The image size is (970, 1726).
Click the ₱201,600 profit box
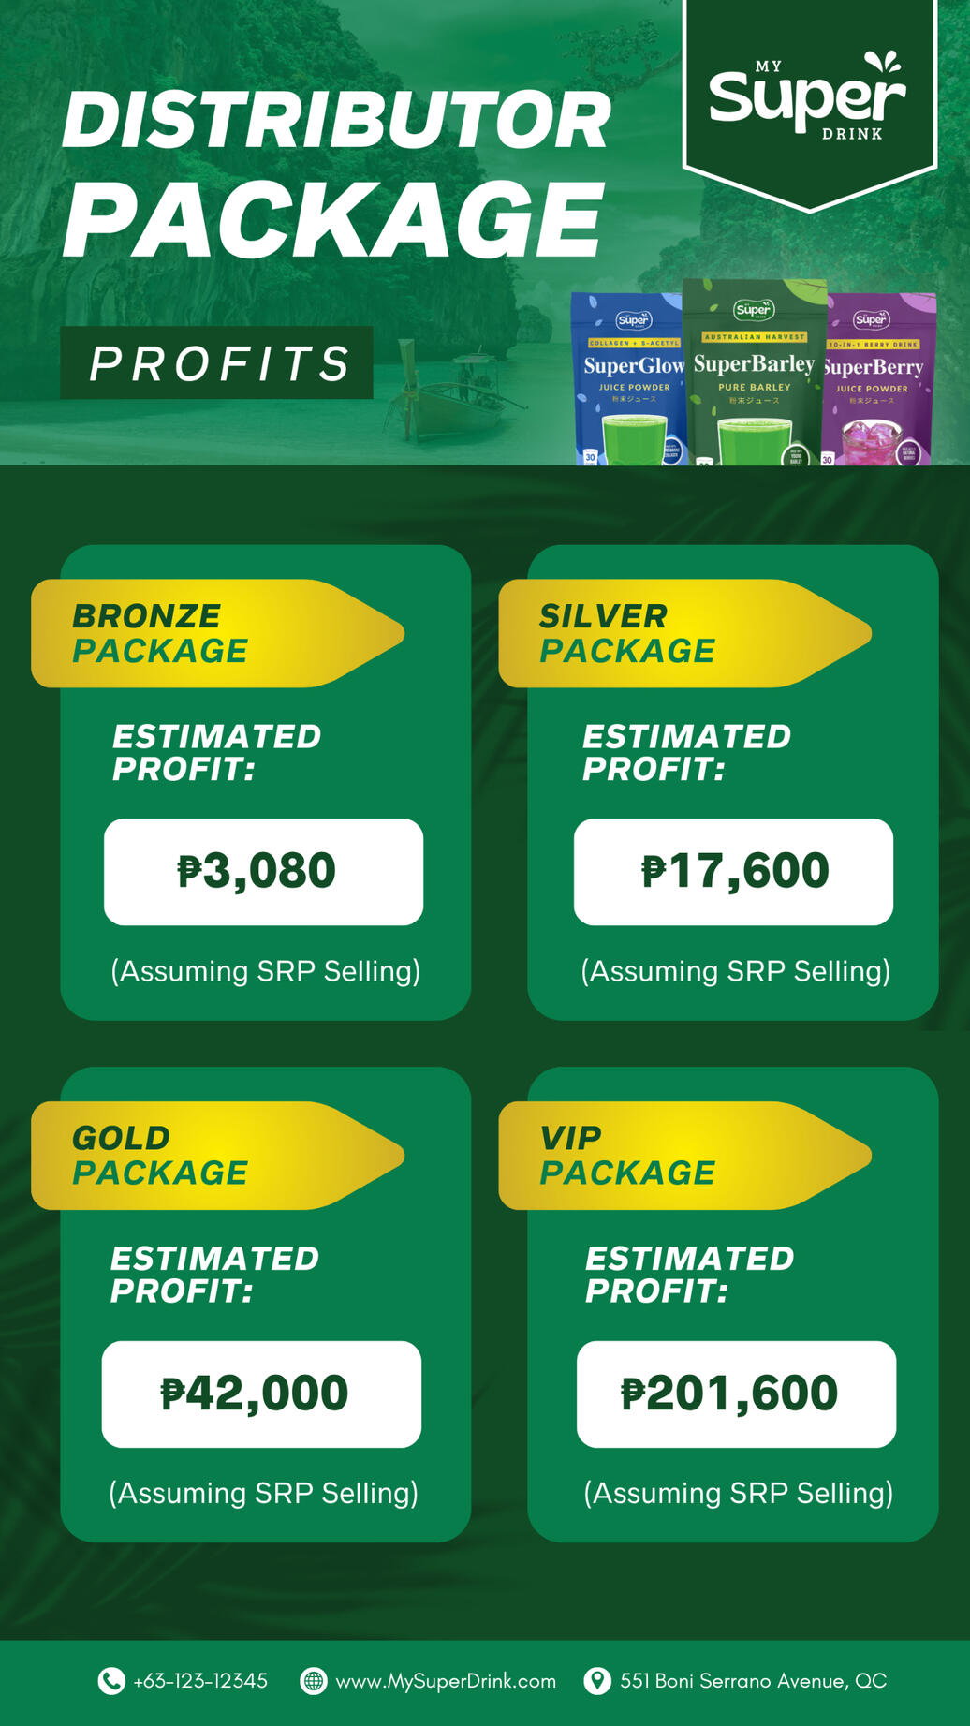pyautogui.click(x=736, y=1394)
